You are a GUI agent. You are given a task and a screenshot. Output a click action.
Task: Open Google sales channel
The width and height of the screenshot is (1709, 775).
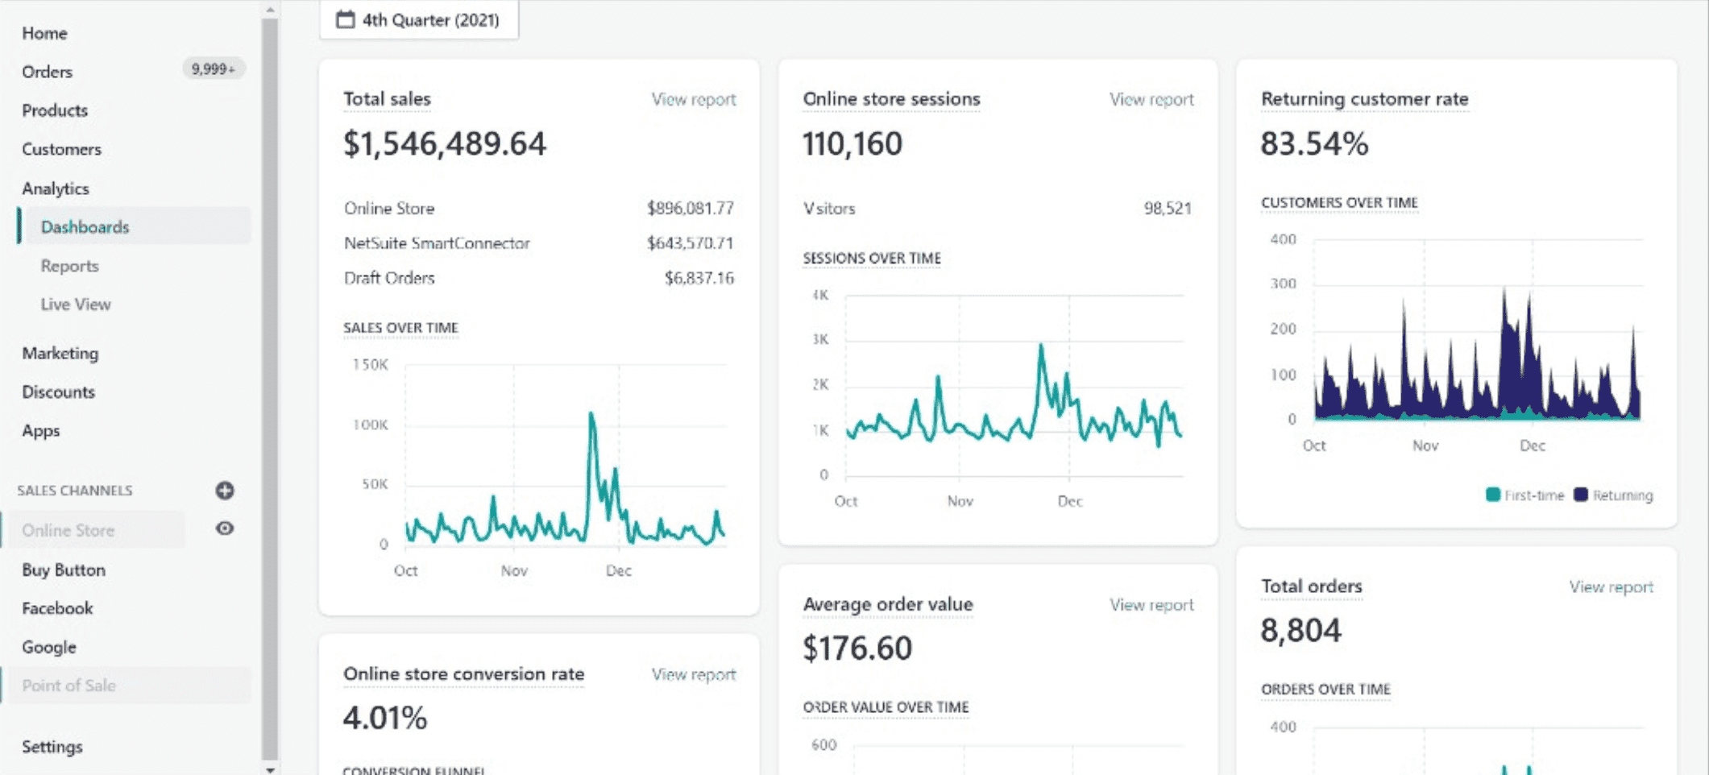(49, 647)
